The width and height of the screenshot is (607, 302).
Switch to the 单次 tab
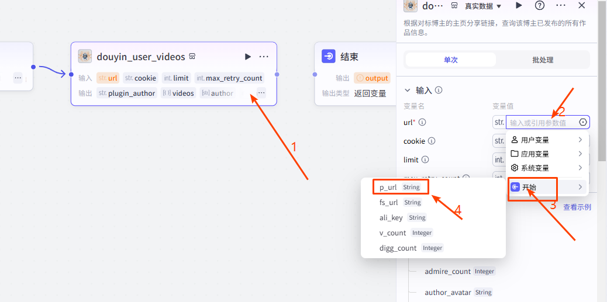(x=451, y=60)
